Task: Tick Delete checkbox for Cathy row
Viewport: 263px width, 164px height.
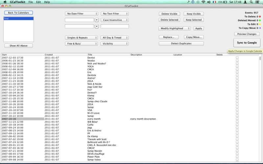Action: [x=237, y=125]
